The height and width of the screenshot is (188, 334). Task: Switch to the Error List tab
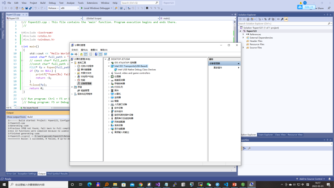[x=11, y=174]
